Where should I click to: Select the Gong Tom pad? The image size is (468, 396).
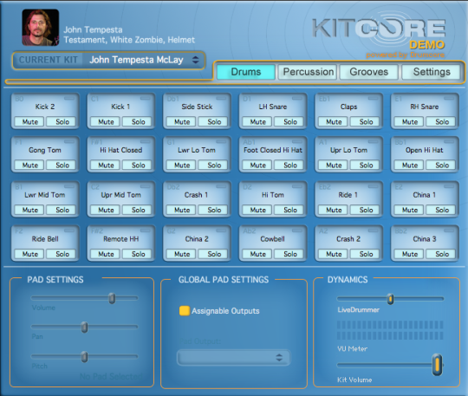45,150
